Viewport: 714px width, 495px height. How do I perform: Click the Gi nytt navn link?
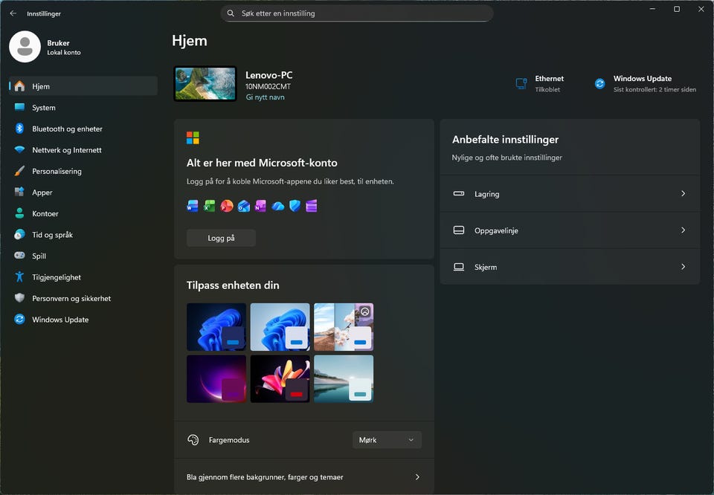265,97
